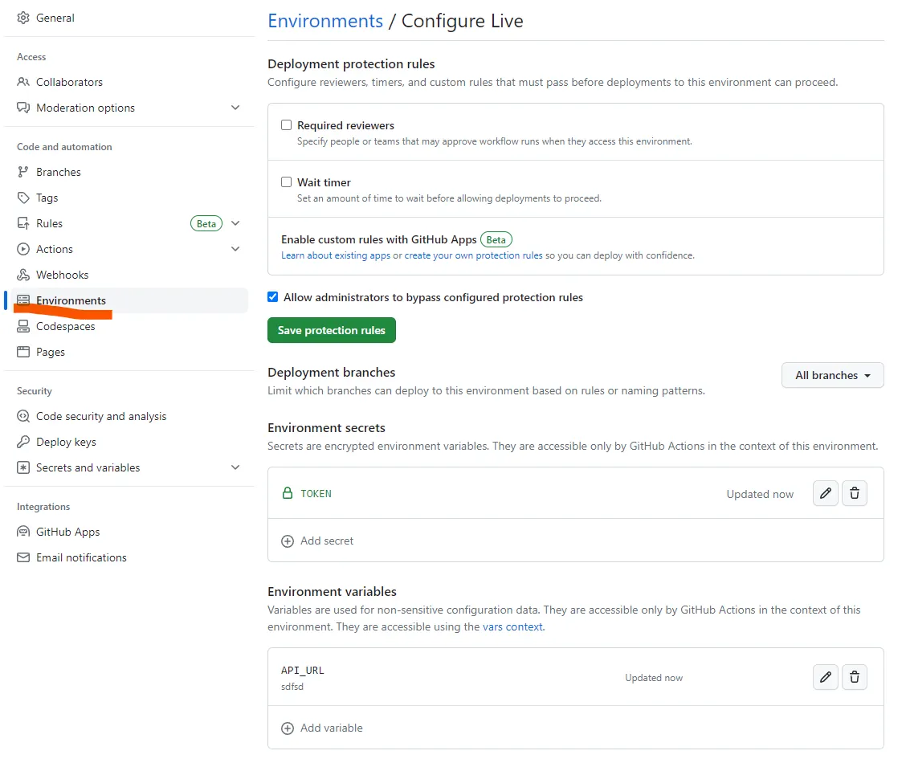Enable the Required reviewers checkbox
This screenshot has width=906, height=763.
[287, 125]
